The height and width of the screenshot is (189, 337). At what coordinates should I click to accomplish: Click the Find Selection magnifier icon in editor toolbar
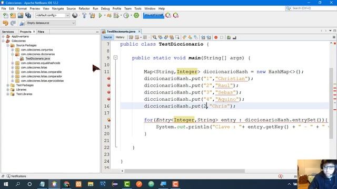pyautogui.click(x=154, y=37)
